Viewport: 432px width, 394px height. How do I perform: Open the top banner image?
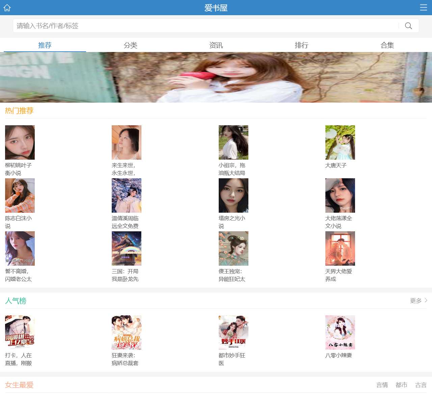point(216,77)
